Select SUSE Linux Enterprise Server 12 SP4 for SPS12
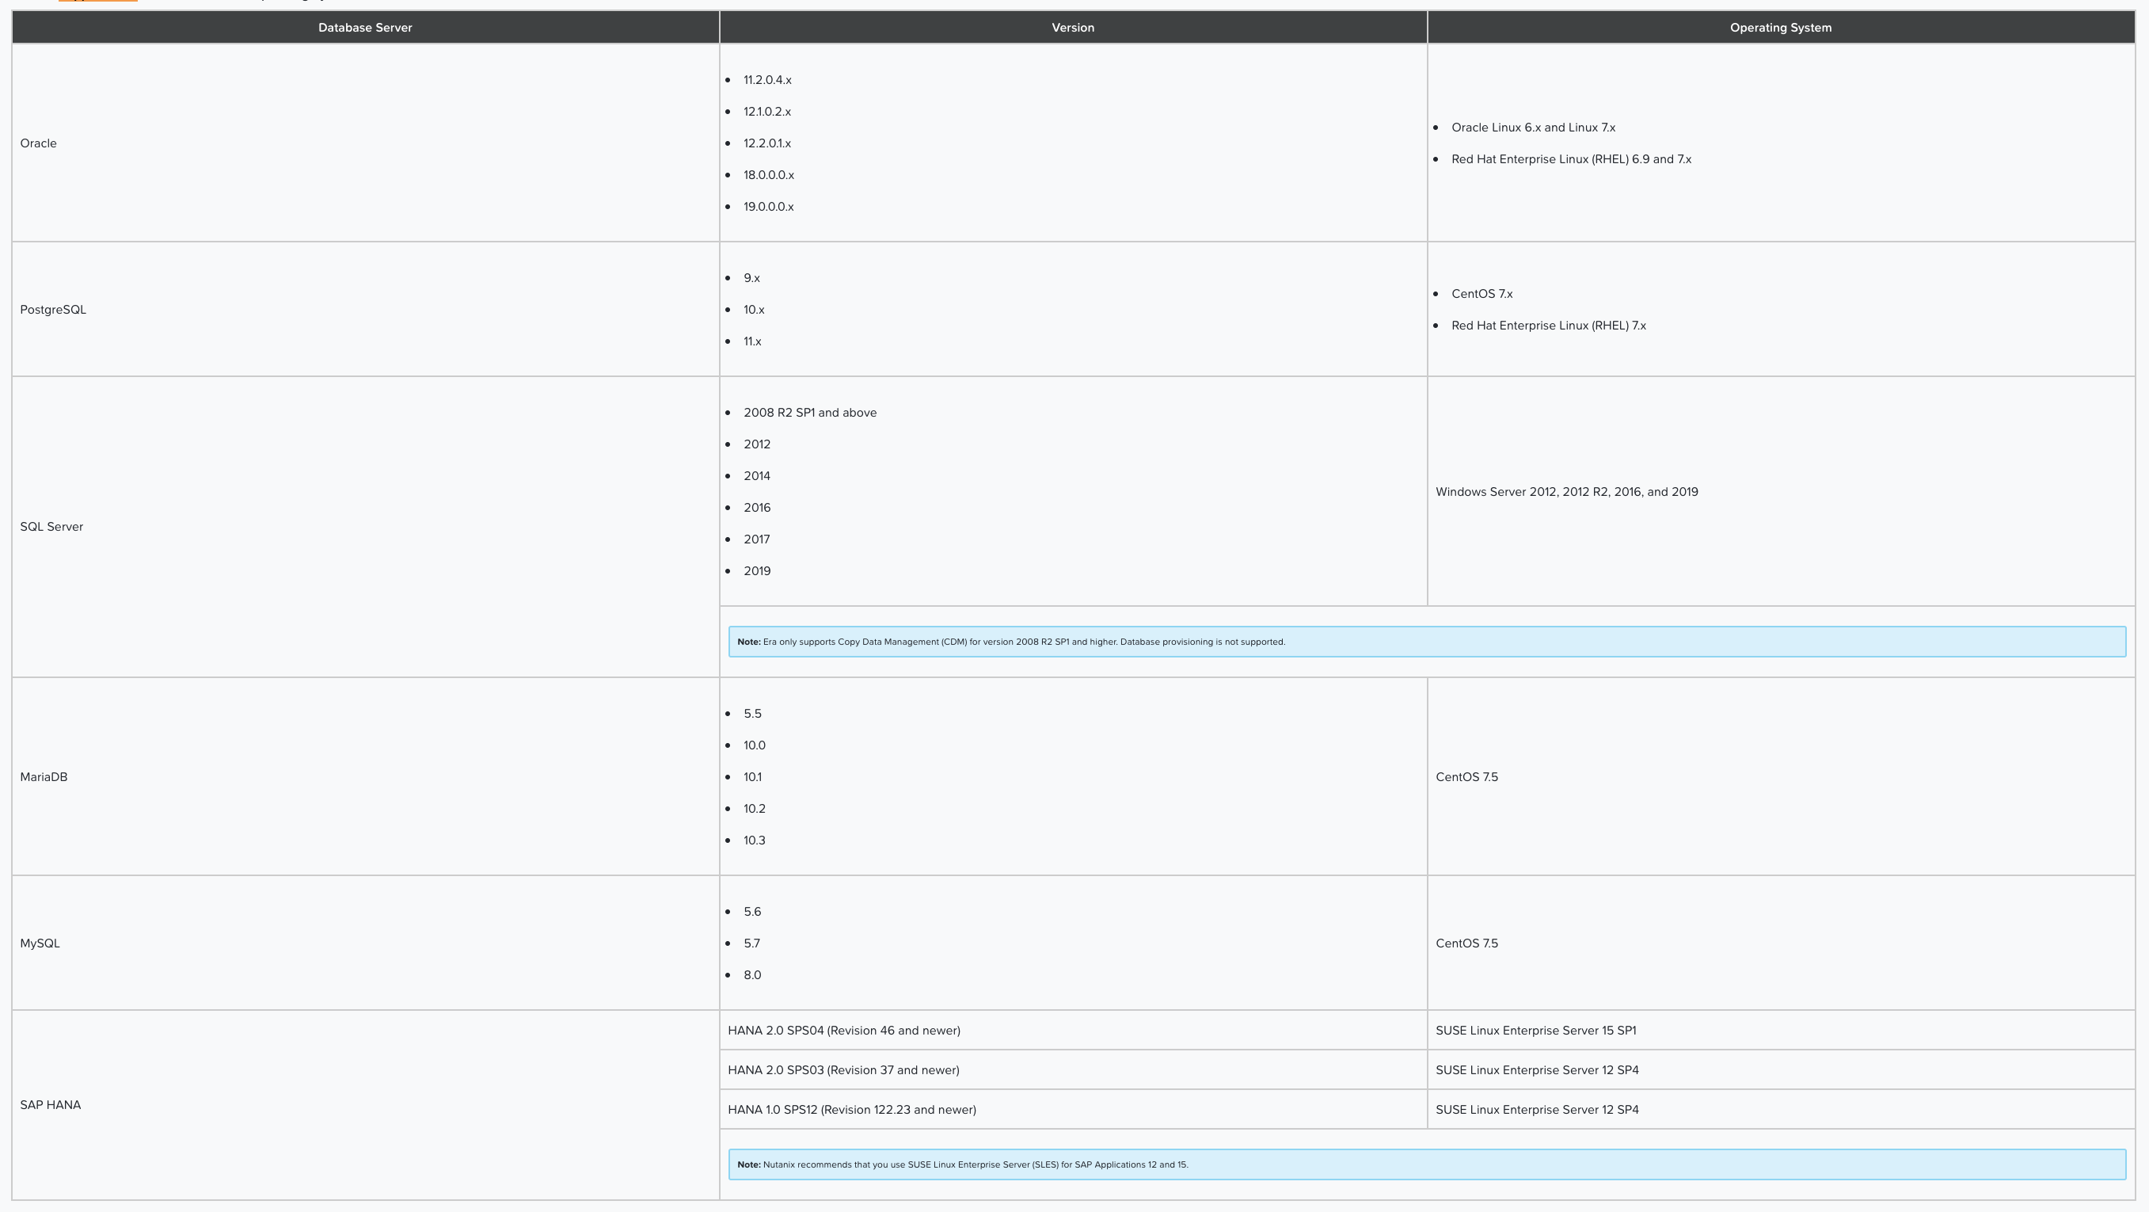2149x1212 pixels. (x=1537, y=1110)
